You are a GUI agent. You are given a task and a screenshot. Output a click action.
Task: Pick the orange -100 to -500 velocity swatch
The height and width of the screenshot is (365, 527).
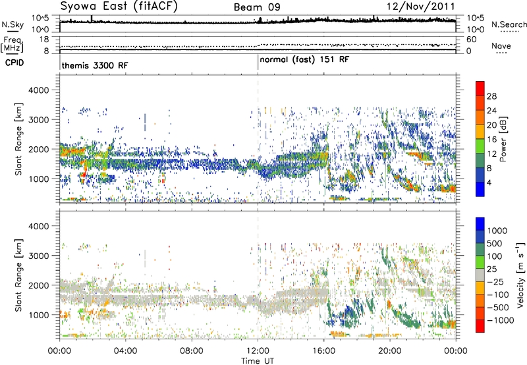pyautogui.click(x=480, y=300)
